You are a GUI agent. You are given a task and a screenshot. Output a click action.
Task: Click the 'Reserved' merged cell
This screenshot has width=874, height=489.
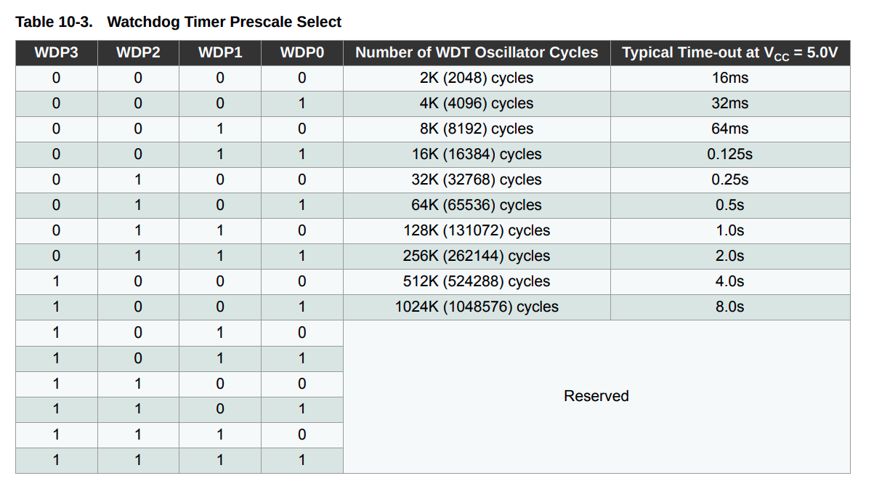[596, 397]
